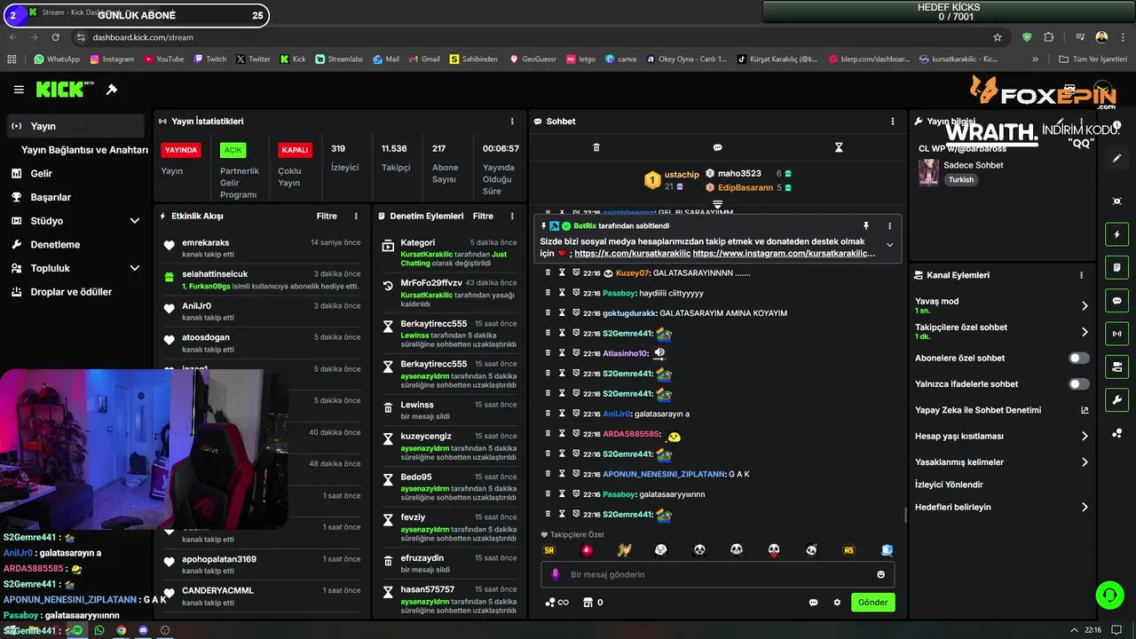Click the points icon with infinity symbol

click(x=556, y=603)
